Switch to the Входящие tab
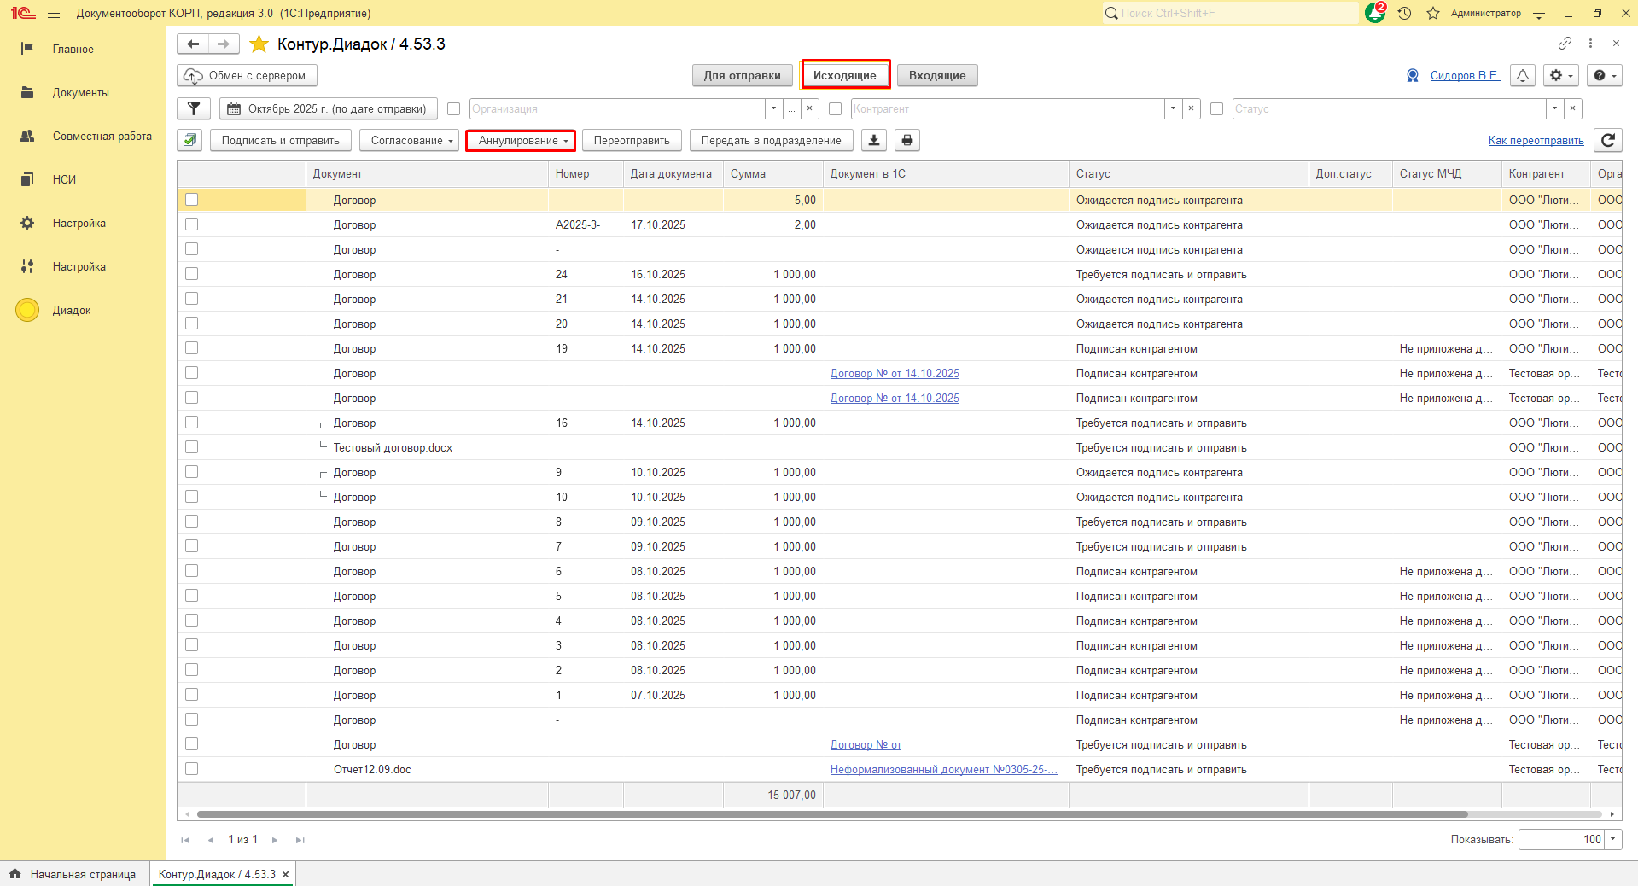 (x=936, y=75)
